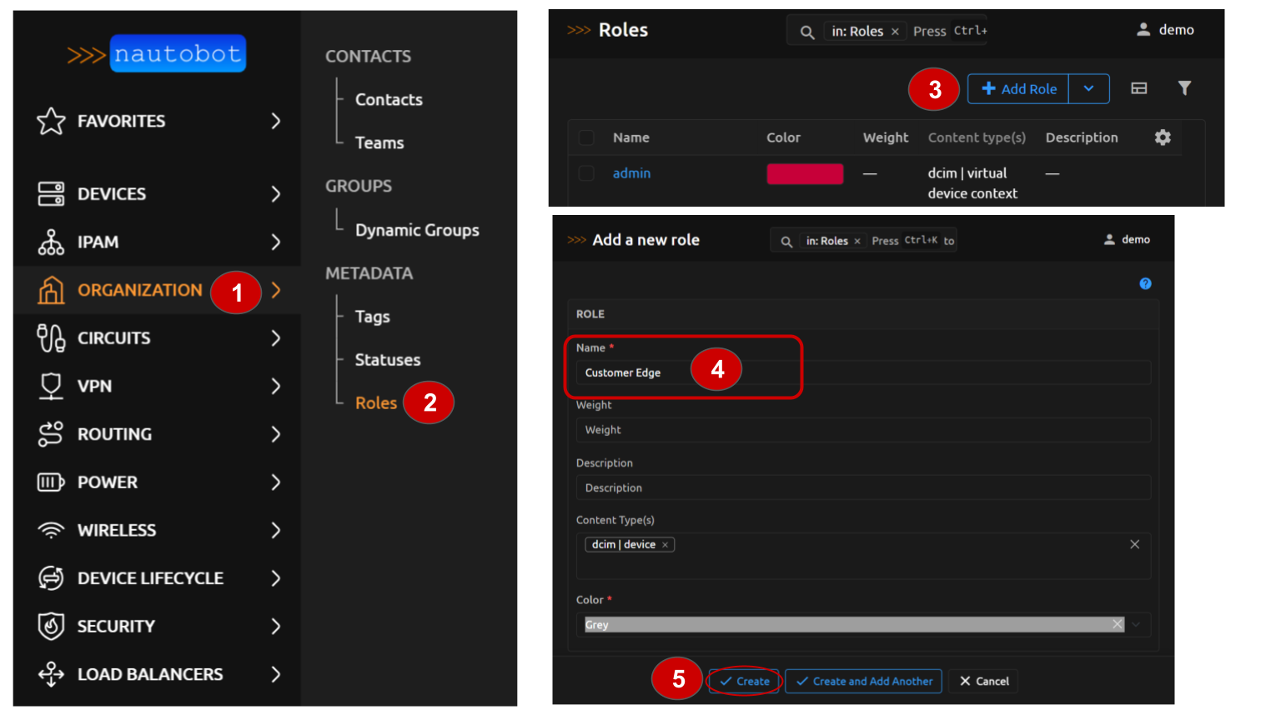Select Dynamic Groups menu item

click(416, 230)
